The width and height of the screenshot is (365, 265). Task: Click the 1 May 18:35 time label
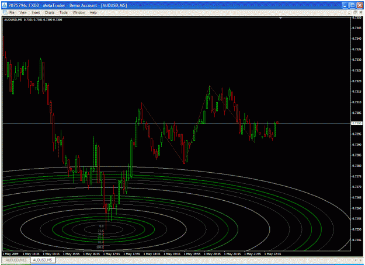point(152,254)
